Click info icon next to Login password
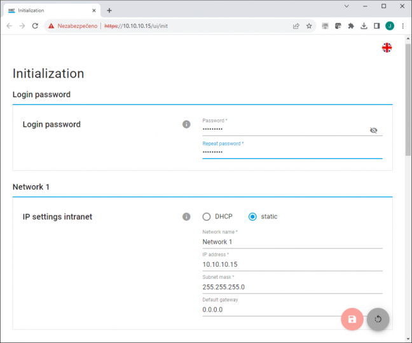 [x=186, y=124]
